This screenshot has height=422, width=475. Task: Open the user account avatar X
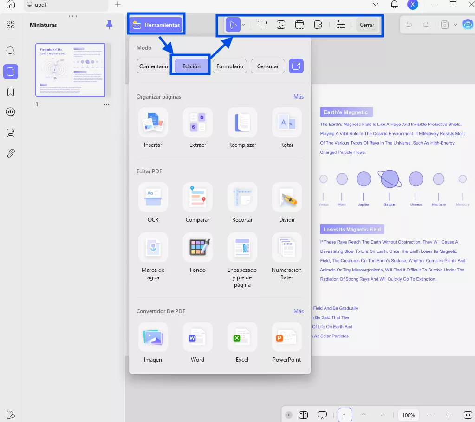coord(413,4)
